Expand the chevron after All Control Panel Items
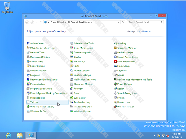 pos(92,22)
